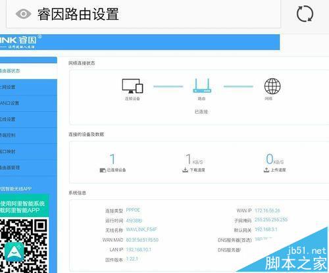This screenshot has width=329, height=273.
Task: Click the 连接的设备及数据 heading
Action: 86,134
